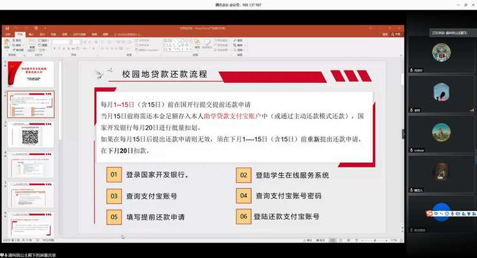Open the Insert ribbon tab
The height and width of the screenshot is (258, 477).
click(x=31, y=34)
